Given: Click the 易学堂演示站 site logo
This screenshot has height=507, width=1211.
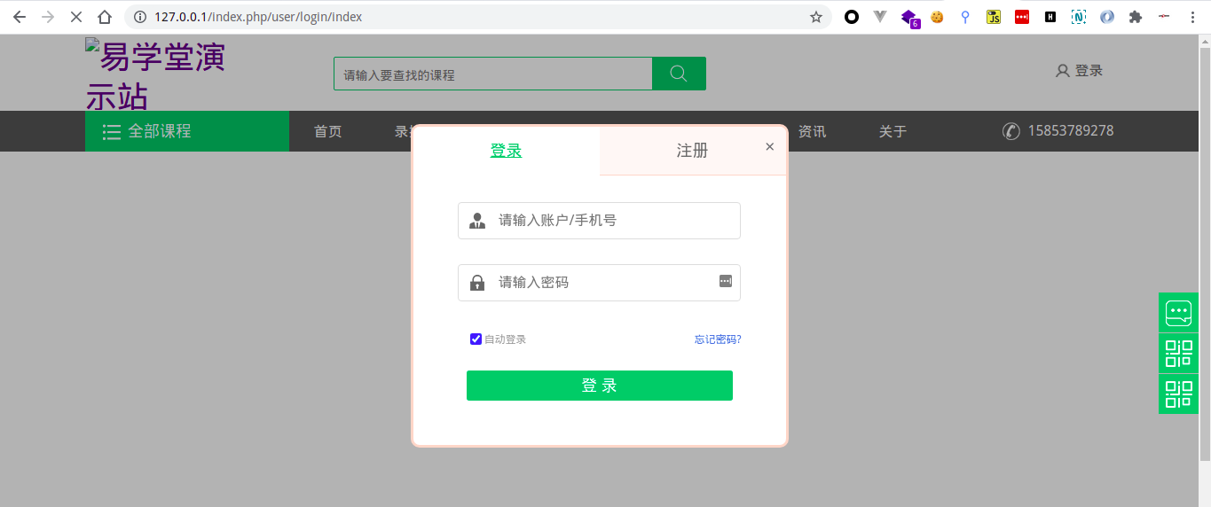Looking at the screenshot, I should click(x=155, y=75).
